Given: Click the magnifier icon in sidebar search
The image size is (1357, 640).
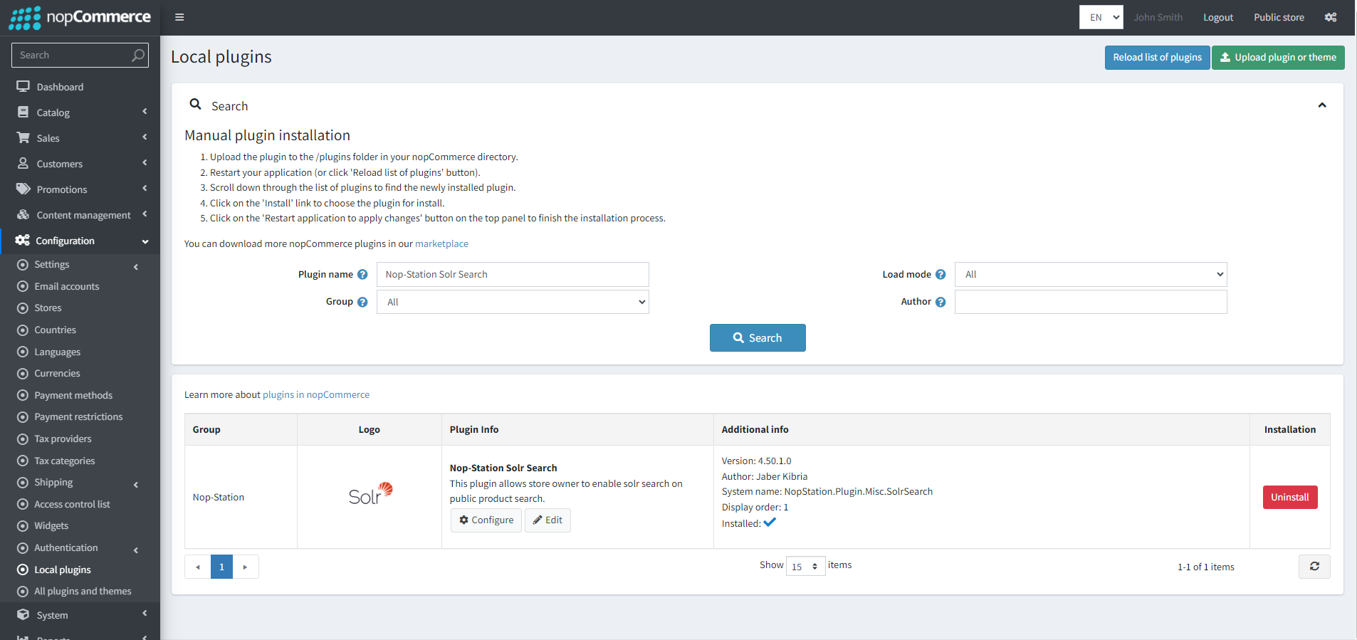Looking at the screenshot, I should pyautogui.click(x=138, y=55).
